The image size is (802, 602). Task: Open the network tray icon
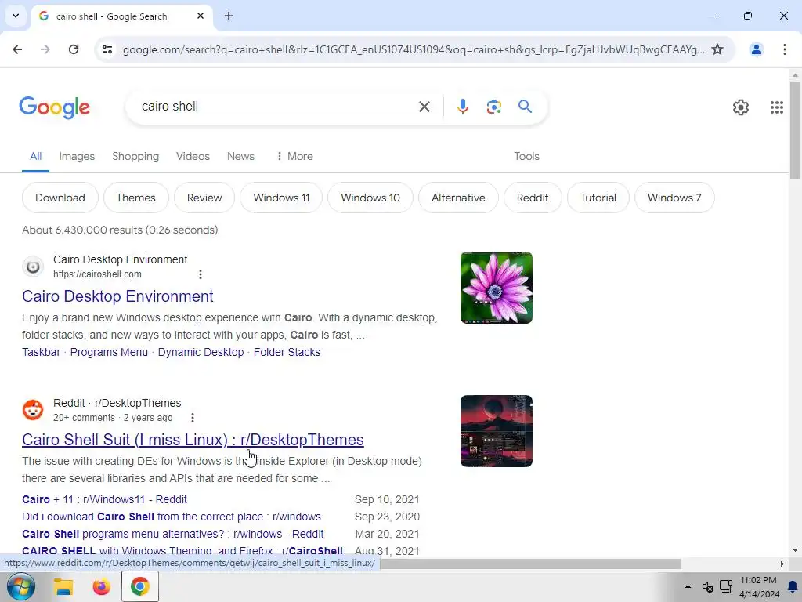pos(726,586)
